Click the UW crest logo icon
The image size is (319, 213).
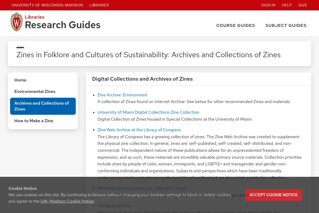(16, 22)
